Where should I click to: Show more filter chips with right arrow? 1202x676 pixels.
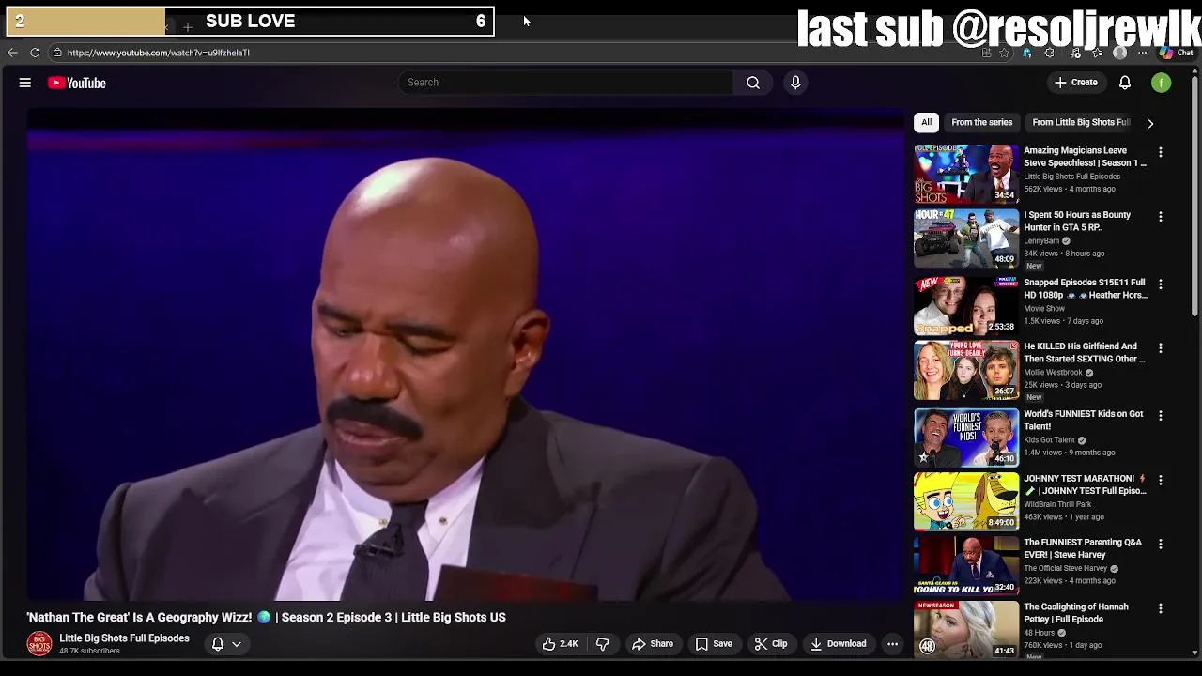[1150, 123]
